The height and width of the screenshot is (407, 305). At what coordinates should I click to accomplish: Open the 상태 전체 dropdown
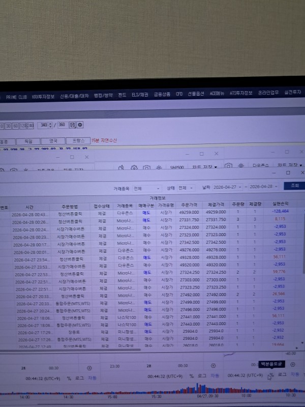pyautogui.click(x=186, y=188)
